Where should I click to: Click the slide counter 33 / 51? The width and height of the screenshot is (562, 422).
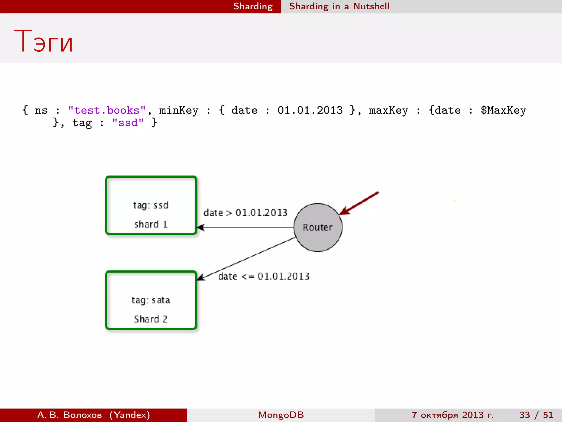pos(536,415)
